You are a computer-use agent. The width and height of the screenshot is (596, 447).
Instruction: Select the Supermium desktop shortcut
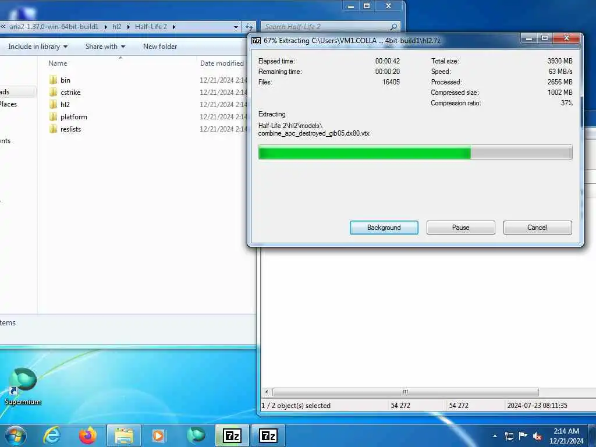point(23,386)
